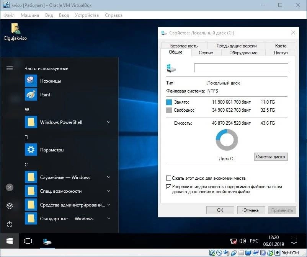Open Settings gear in Start menu sidebar
307x257 pixels.
(10, 206)
